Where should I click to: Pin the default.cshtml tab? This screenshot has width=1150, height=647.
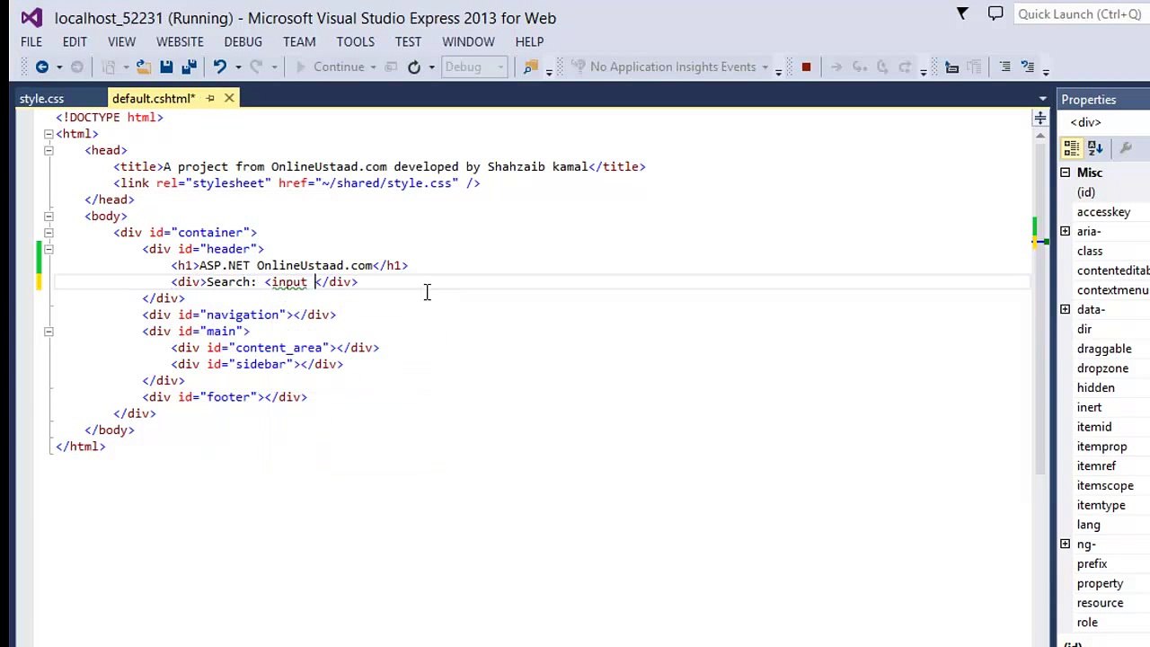(x=210, y=98)
